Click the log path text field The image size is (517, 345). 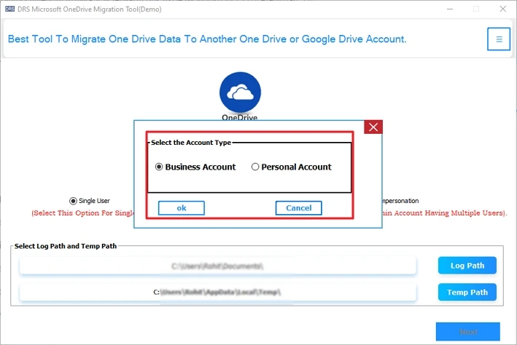tap(217, 266)
